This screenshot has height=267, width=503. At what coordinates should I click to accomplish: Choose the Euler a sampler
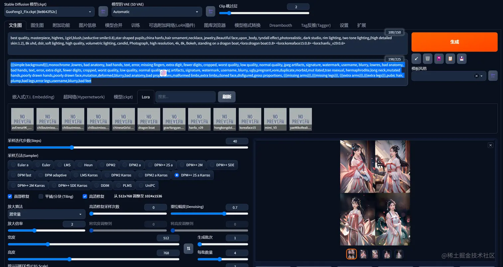20,165
